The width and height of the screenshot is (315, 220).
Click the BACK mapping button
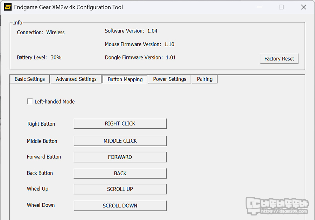point(120,173)
